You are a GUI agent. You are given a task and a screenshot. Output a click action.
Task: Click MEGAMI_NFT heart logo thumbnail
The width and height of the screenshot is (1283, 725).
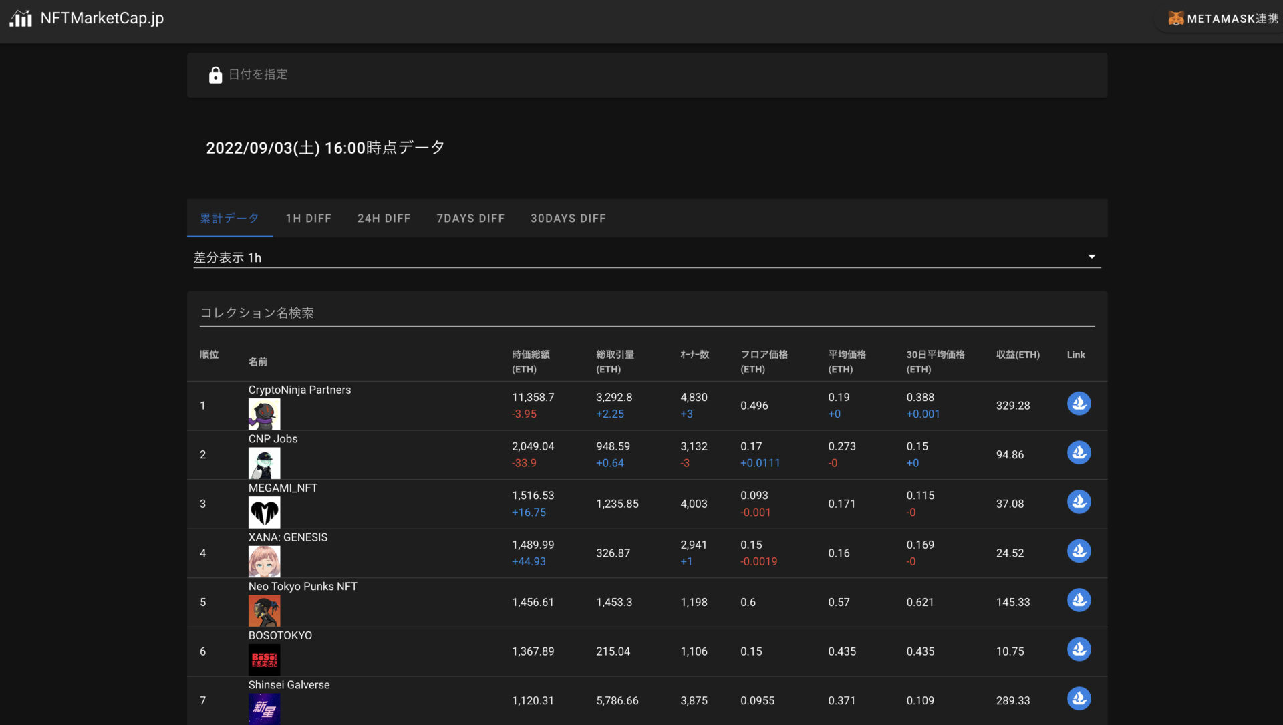[x=264, y=513]
